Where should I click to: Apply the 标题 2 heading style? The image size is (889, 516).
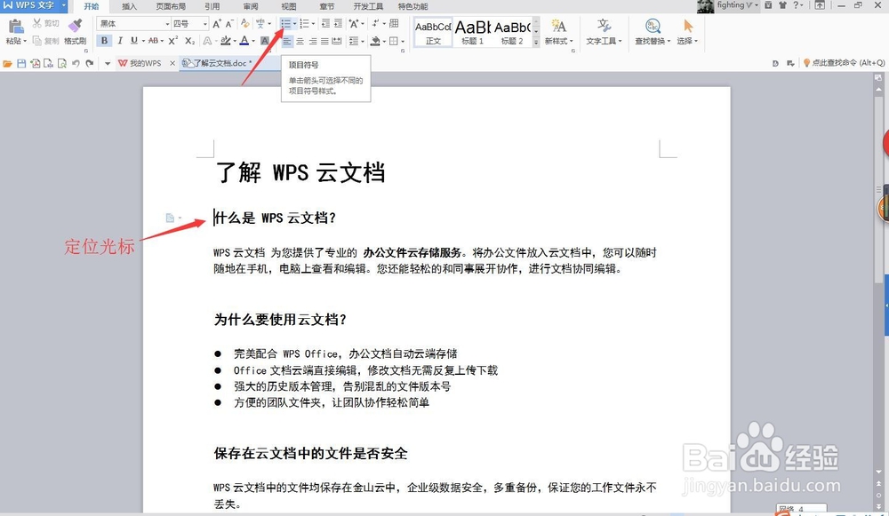(x=512, y=32)
